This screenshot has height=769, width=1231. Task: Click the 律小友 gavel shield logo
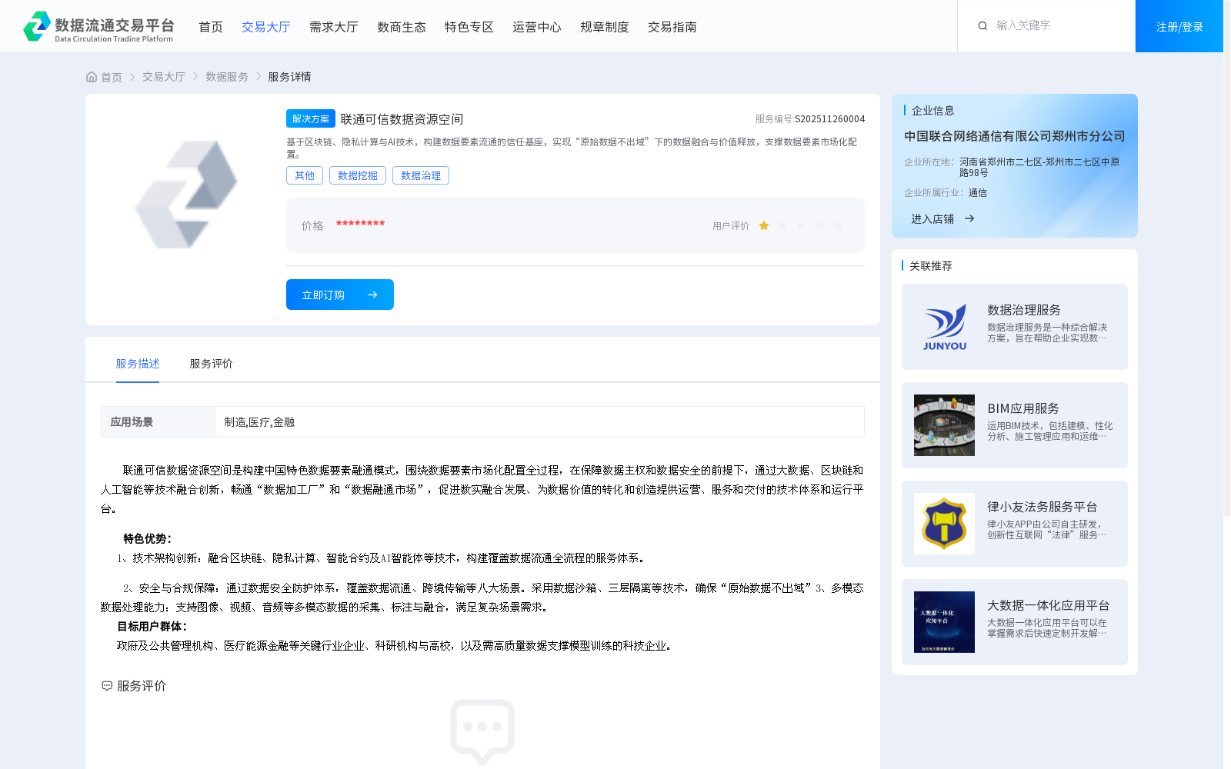(x=944, y=524)
